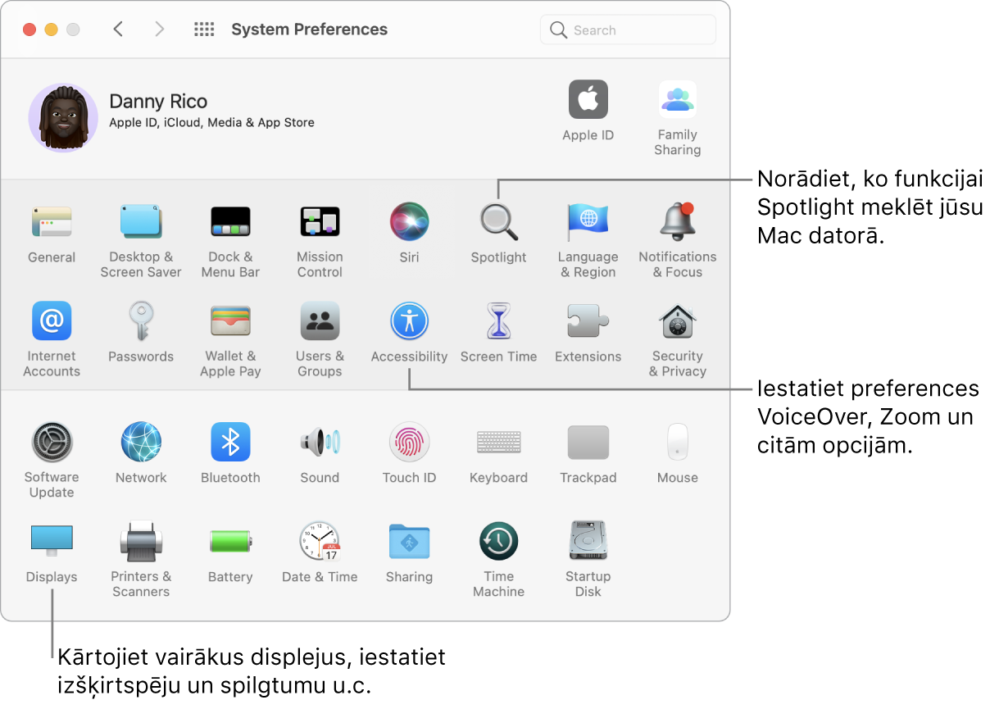The height and width of the screenshot is (709, 990).
Task: Open Notifications & Focus preferences
Action: pyautogui.click(x=677, y=221)
